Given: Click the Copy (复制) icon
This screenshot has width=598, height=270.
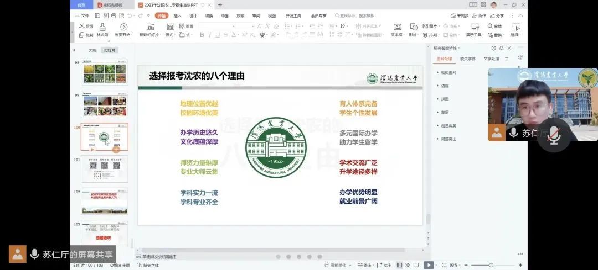Looking at the screenshot, I should click(x=81, y=35).
